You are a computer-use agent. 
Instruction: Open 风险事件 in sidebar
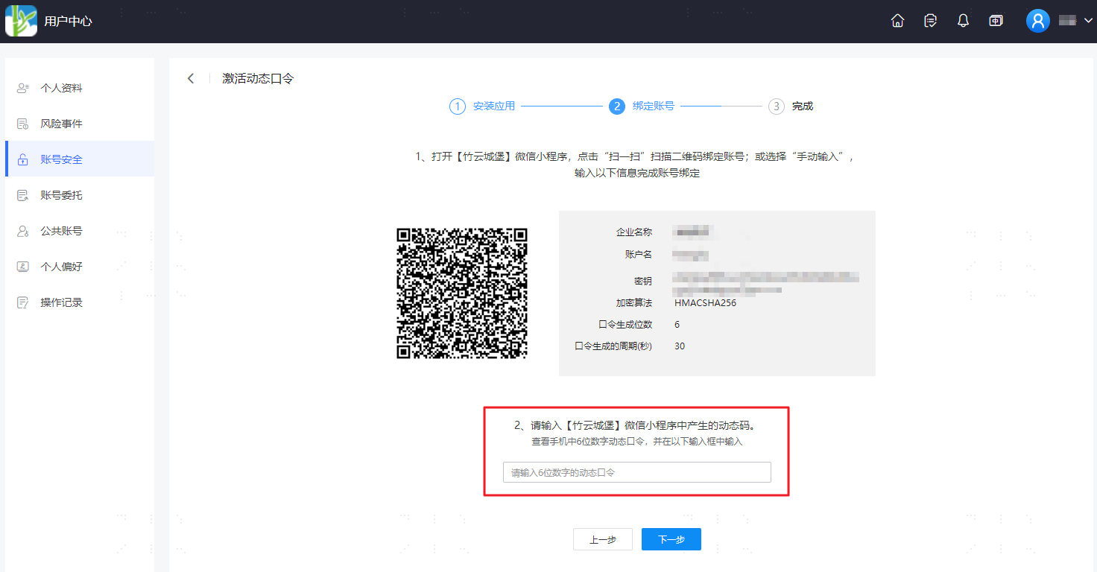(x=80, y=124)
